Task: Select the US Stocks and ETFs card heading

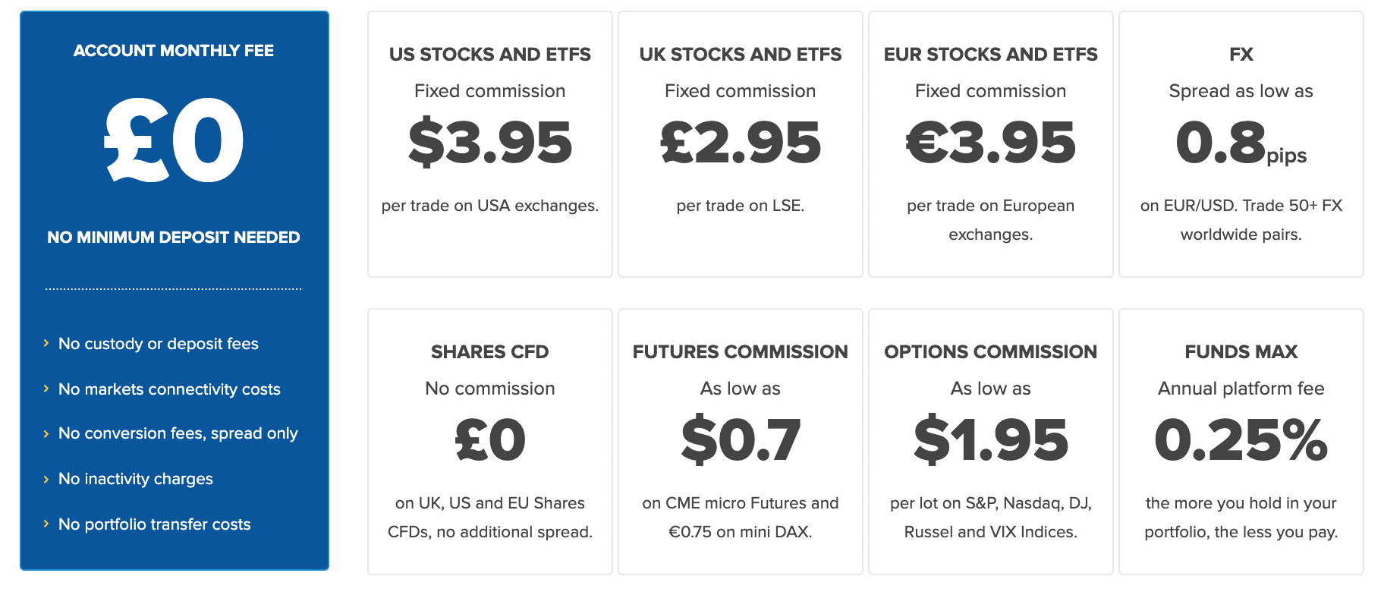Action: 490,55
